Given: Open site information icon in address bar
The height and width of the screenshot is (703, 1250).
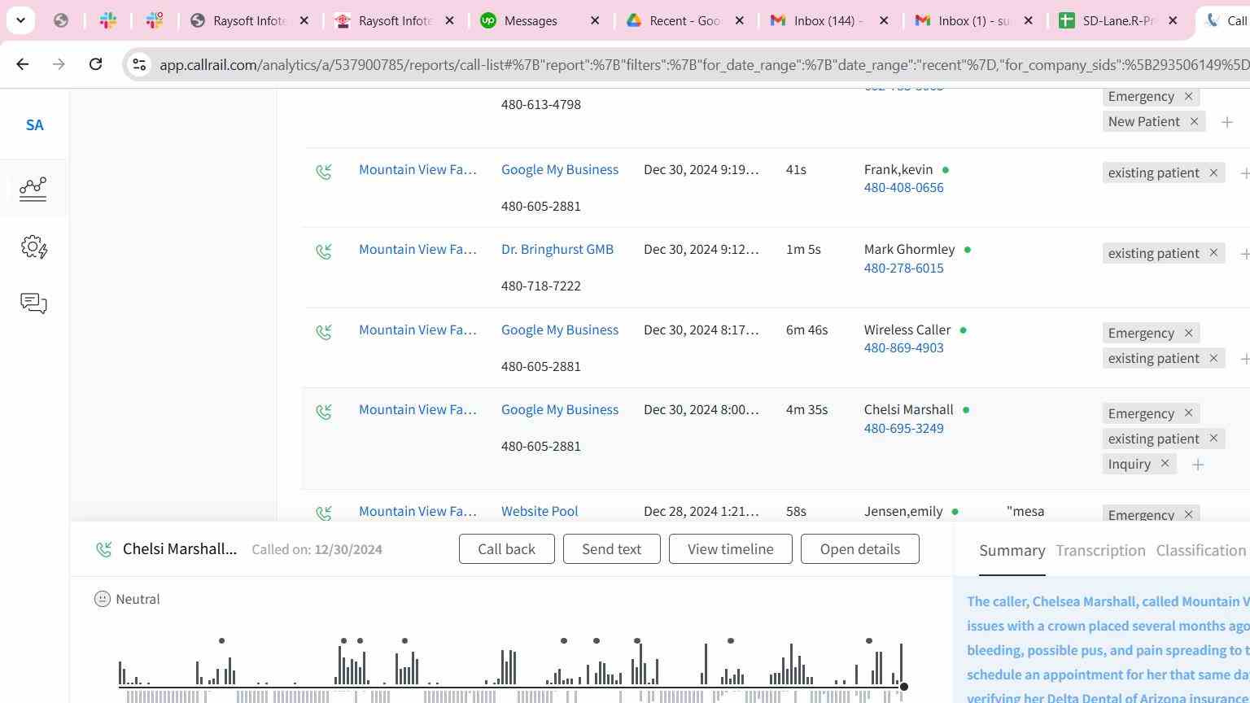Looking at the screenshot, I should pyautogui.click(x=139, y=64).
